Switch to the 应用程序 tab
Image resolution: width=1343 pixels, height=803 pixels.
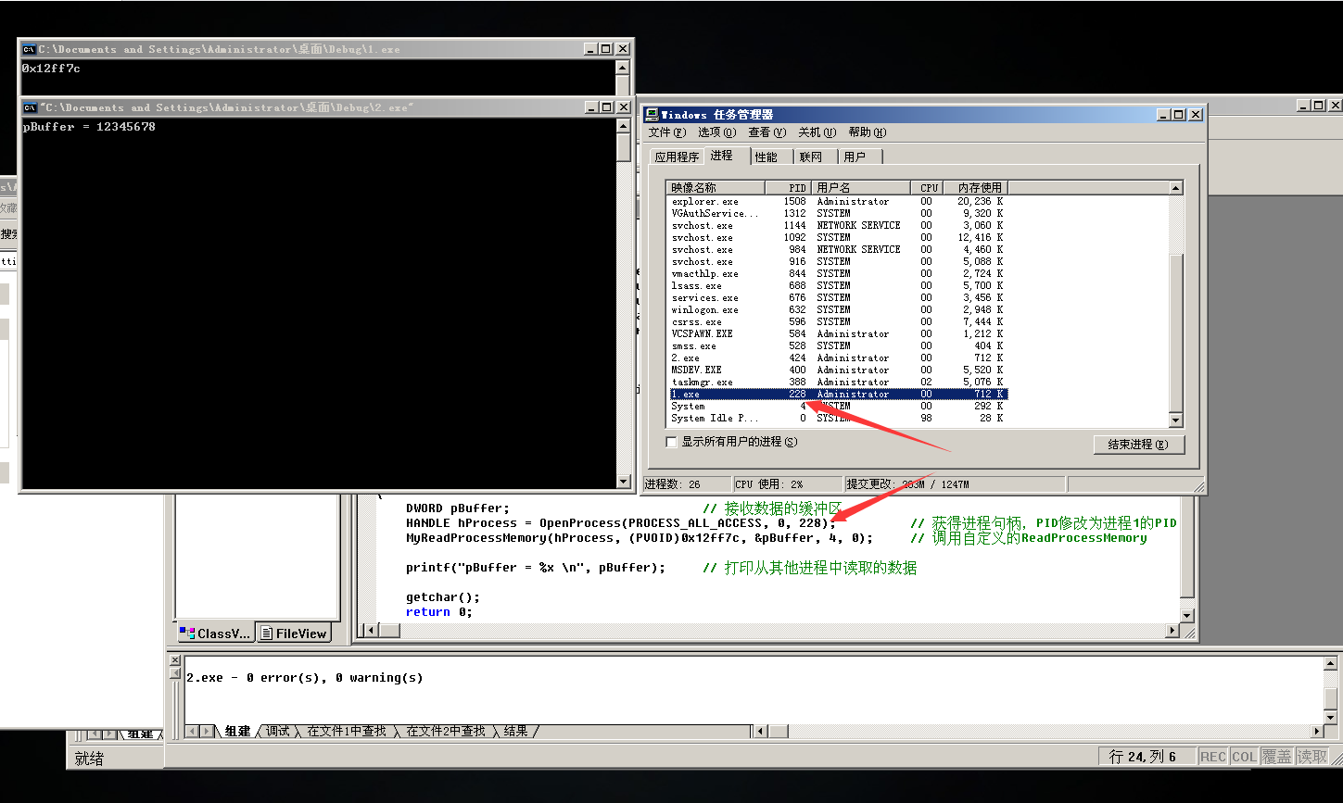tap(677, 157)
